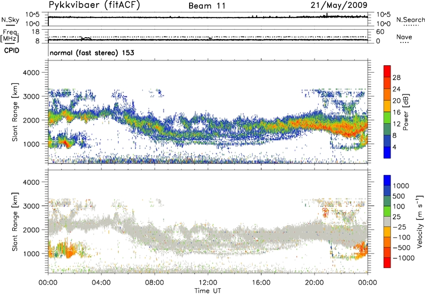The height and width of the screenshot is (294, 425).
Task: Click the bright blue top segment of the velocity colorbar
Action: [x=387, y=180]
